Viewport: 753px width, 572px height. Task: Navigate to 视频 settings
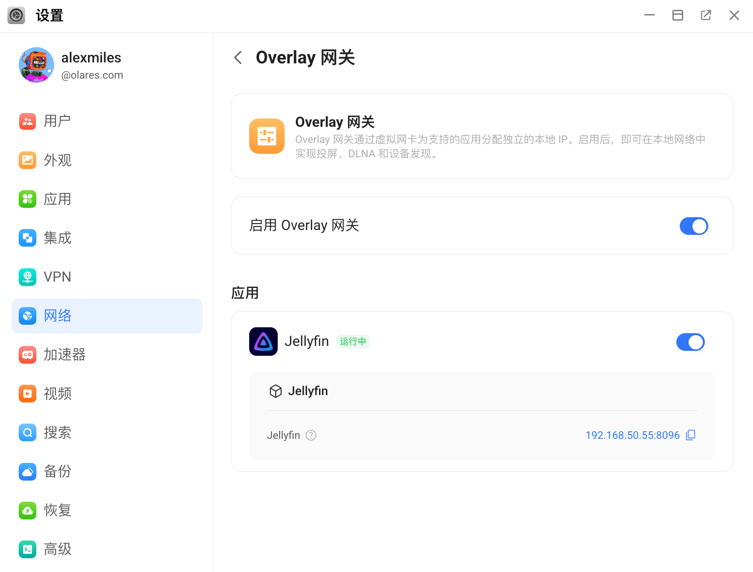click(107, 394)
